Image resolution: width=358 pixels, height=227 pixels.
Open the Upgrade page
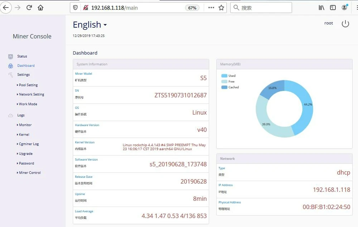(24, 154)
